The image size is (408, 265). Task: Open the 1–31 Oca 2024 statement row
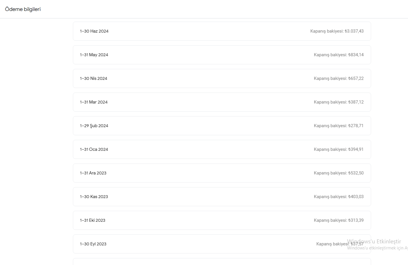pos(222,149)
